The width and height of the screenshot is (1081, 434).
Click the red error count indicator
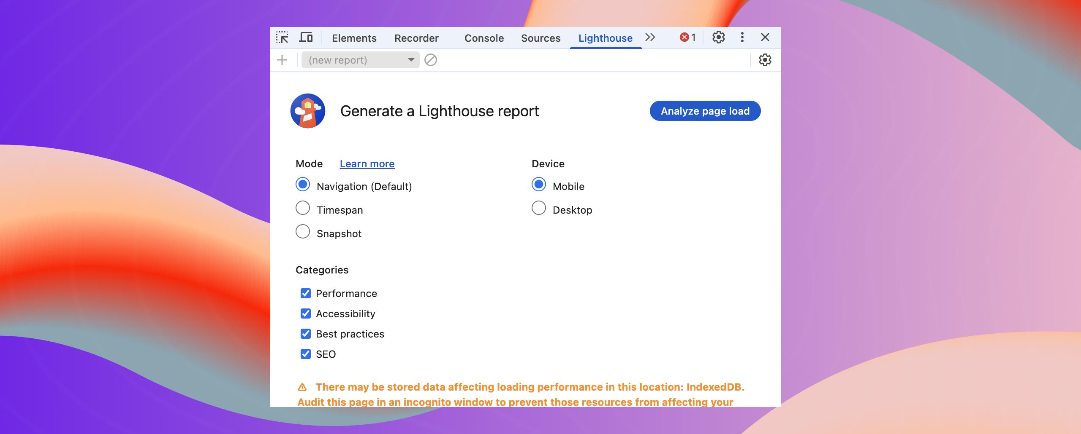687,38
